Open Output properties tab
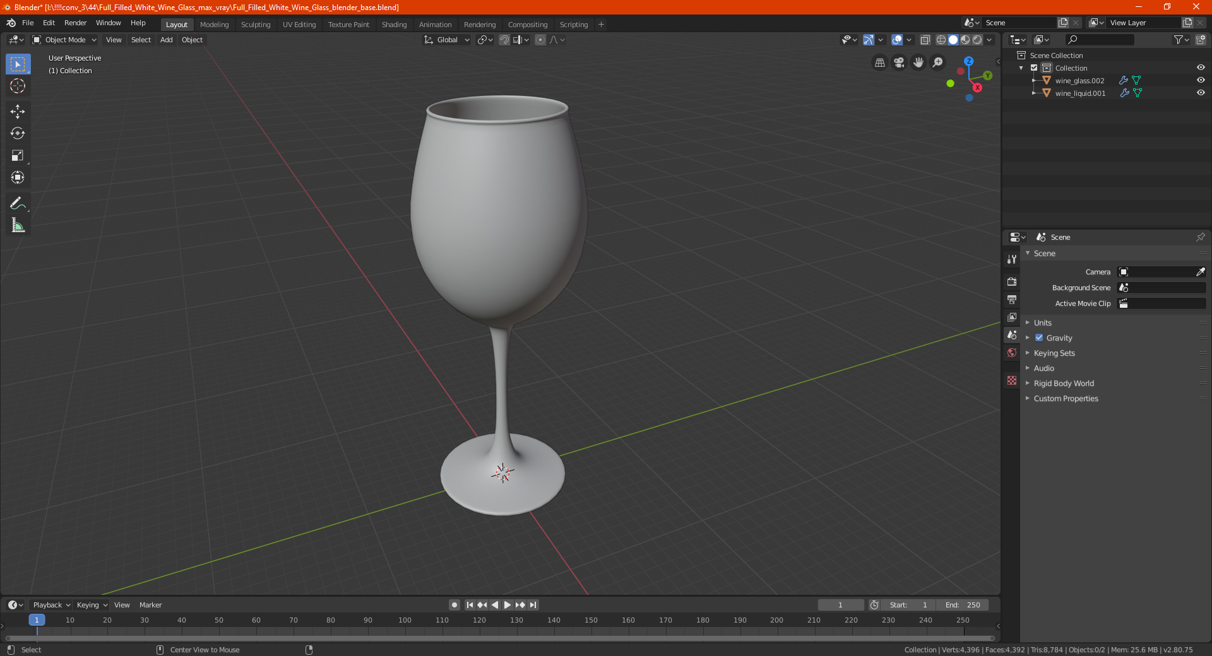This screenshot has width=1212, height=656. (1012, 299)
